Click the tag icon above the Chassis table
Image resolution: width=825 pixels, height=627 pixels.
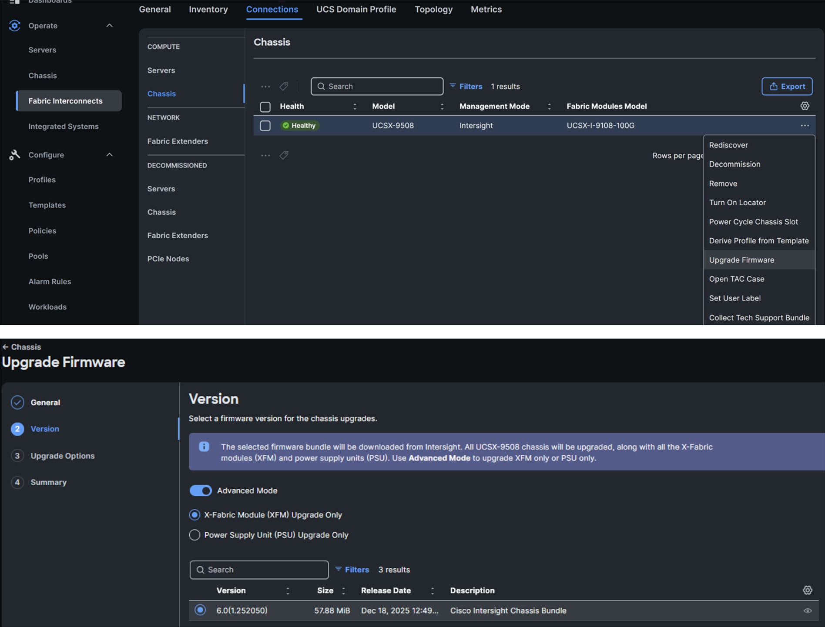[284, 87]
